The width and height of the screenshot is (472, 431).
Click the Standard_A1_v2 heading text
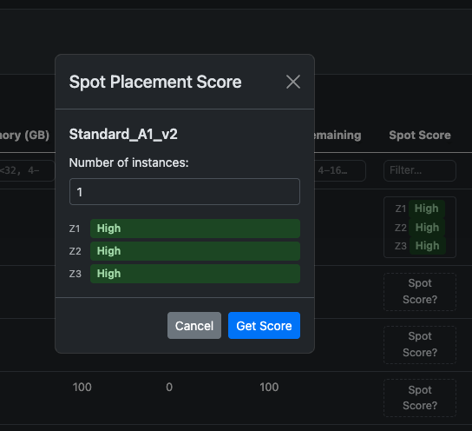coord(123,134)
